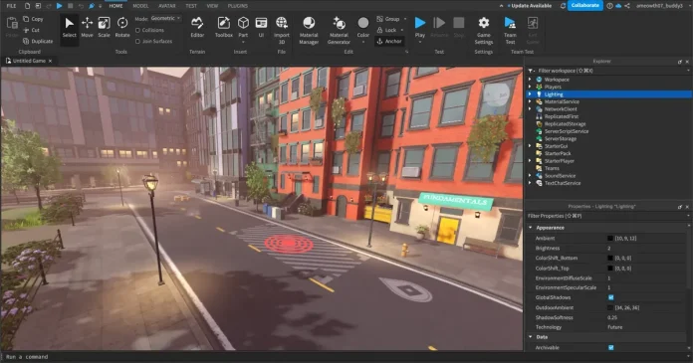Click the share icon near username
This screenshot has width=693, height=363.
(627, 6)
